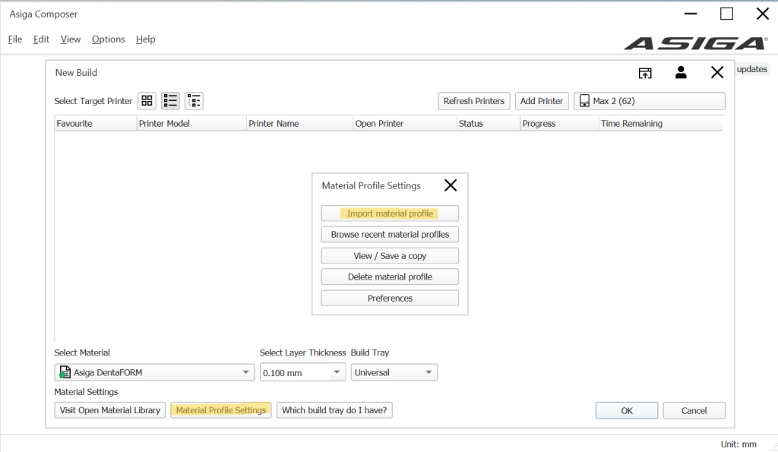Screen dimensions: 778x452
Task: Click the material file icon next to Asiga DentaFORM
Action: [65, 372]
